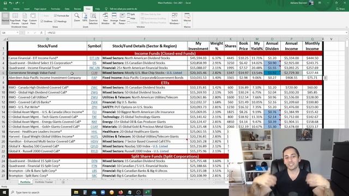Switch to the Review ribbon tab
Image resolution: width=349 pixels, height=196 pixels.
click(x=77, y=9)
